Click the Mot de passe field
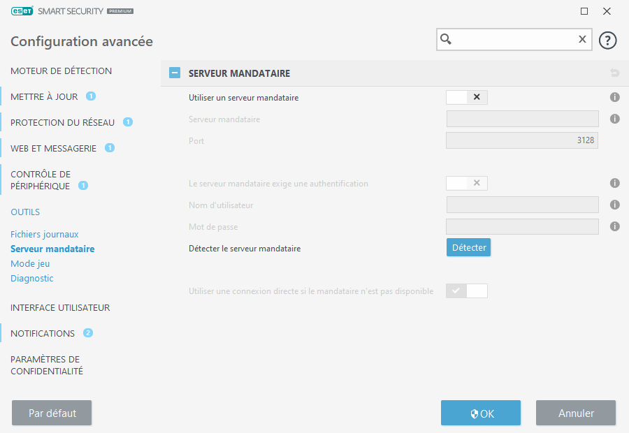This screenshot has width=629, height=433. (522, 226)
